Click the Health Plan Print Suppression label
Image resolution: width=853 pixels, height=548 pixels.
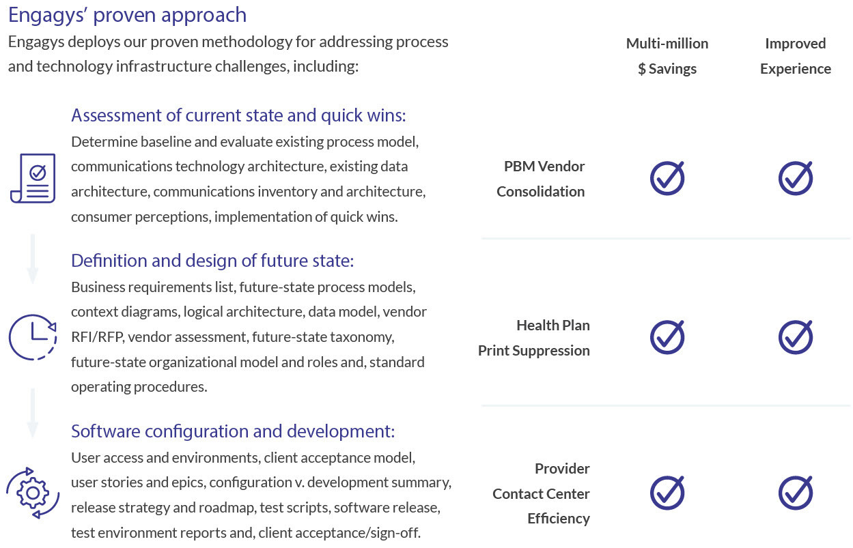(534, 338)
